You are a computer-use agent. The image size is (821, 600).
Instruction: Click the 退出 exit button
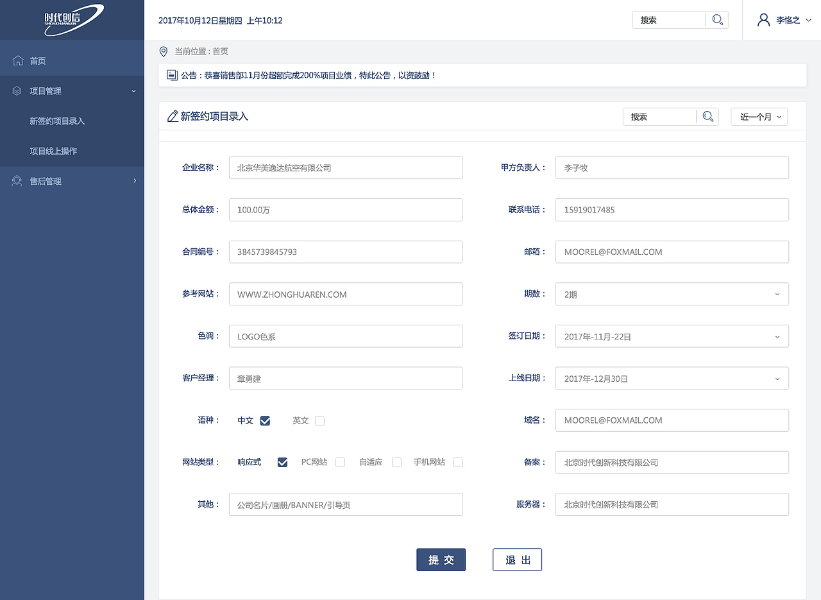click(x=517, y=560)
